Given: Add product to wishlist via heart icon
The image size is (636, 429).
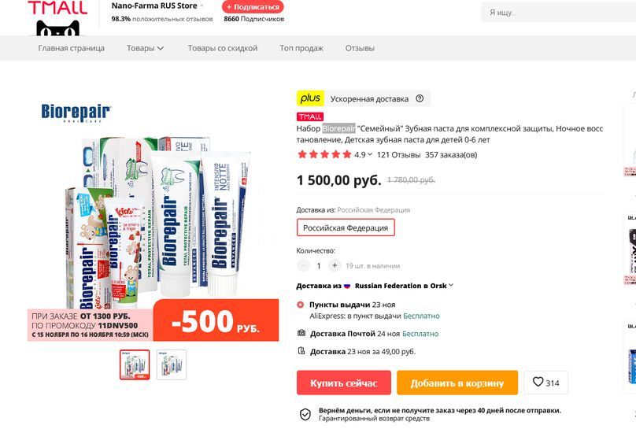Looking at the screenshot, I should coord(538,382).
